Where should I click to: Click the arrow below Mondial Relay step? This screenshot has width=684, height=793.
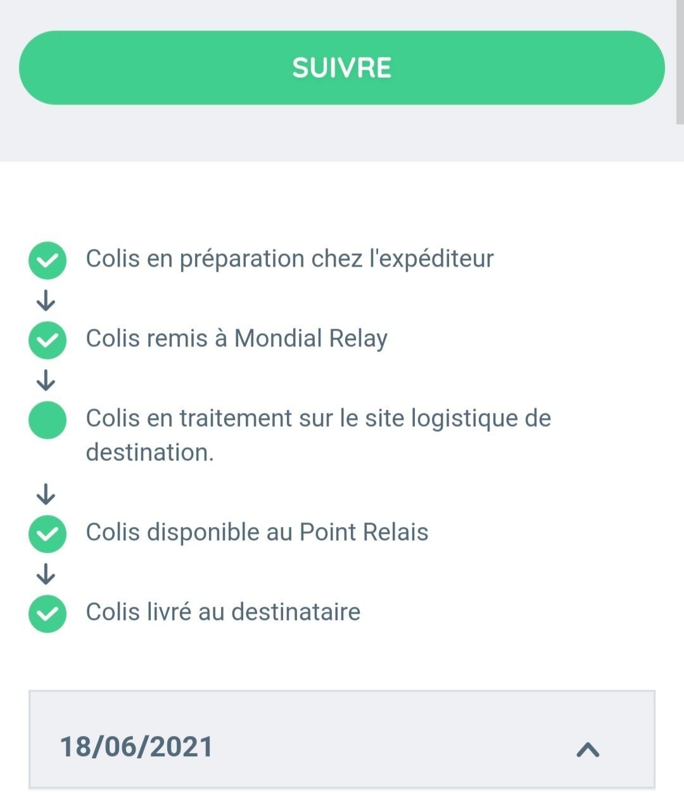click(x=46, y=381)
